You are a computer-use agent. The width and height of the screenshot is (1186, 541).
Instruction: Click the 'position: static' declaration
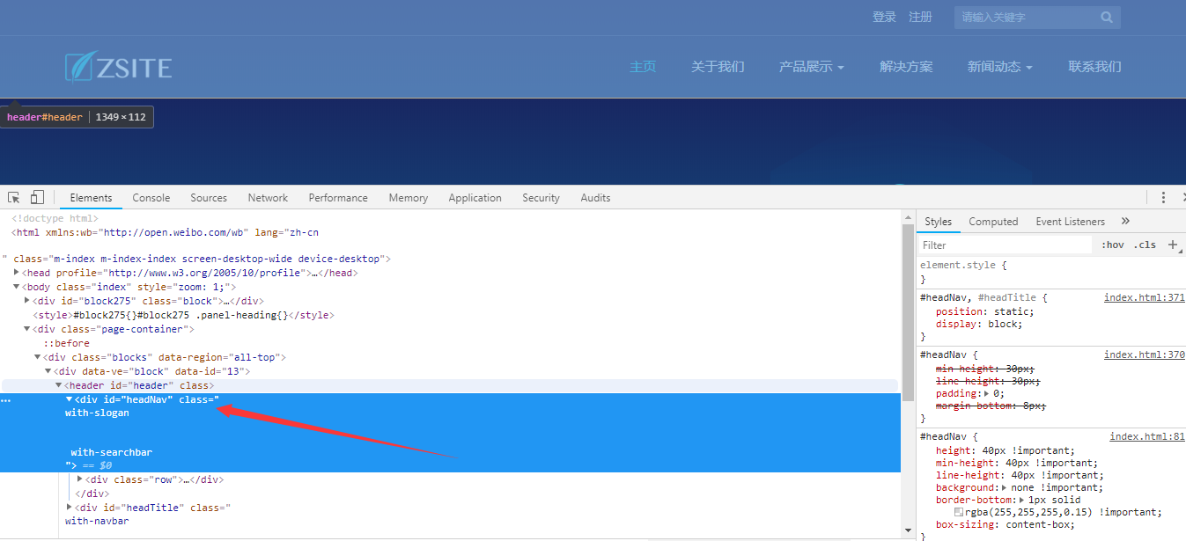click(x=984, y=311)
